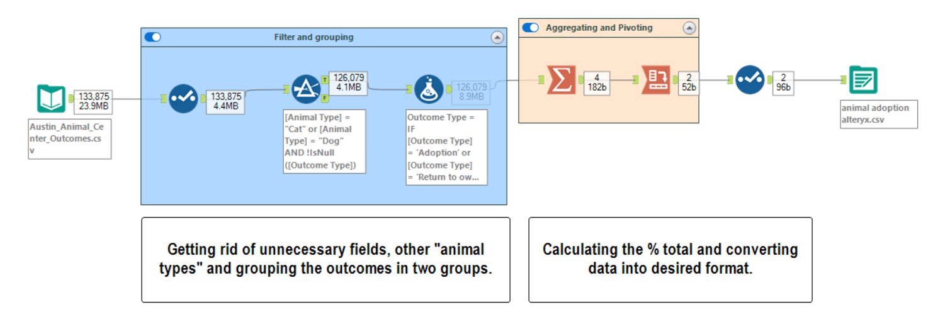Select the Cross Tab tool icon
Screen dimensions: 950x317
pos(655,80)
